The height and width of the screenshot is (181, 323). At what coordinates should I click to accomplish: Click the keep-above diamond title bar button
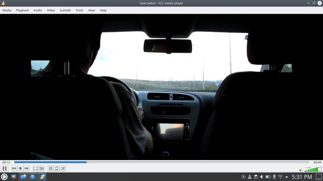(x=314, y=3)
